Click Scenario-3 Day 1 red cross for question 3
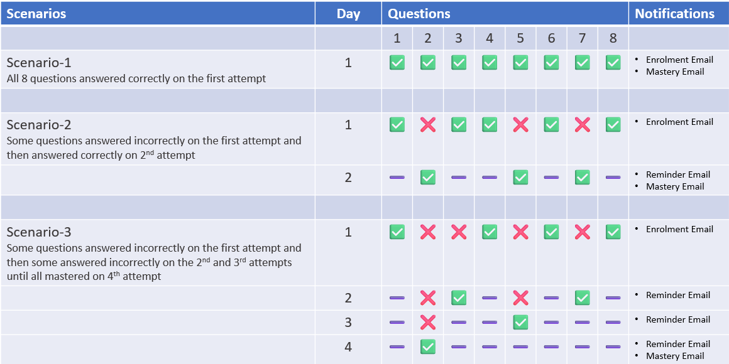This screenshot has width=729, height=364. tap(459, 232)
